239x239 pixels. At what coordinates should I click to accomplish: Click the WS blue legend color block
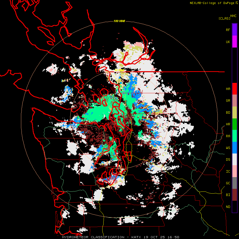coord(234,148)
